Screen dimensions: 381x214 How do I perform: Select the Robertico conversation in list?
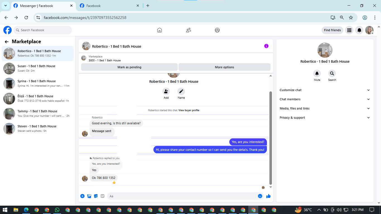tap(38, 53)
